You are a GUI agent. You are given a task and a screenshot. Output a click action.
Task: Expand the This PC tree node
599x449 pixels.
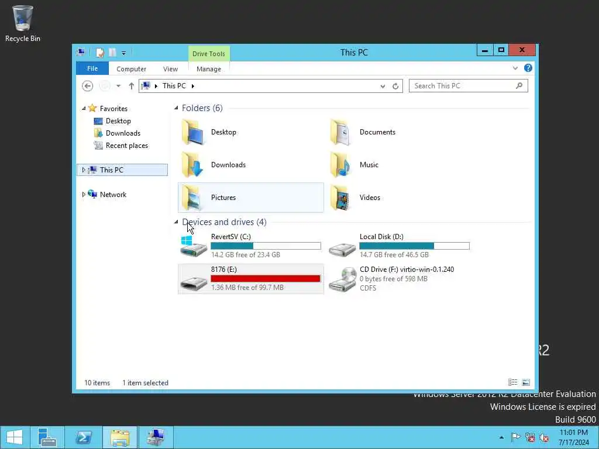(84, 170)
